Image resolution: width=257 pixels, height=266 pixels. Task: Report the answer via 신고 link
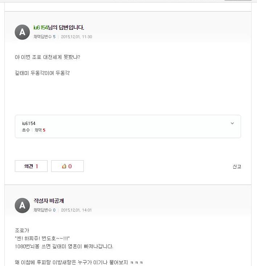[237, 166]
